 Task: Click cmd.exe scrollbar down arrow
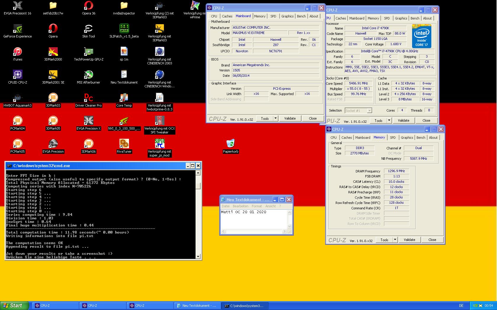[x=198, y=257]
